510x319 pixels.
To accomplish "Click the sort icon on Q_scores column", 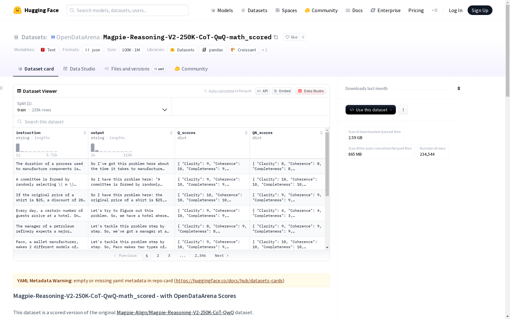I will [x=246, y=133].
